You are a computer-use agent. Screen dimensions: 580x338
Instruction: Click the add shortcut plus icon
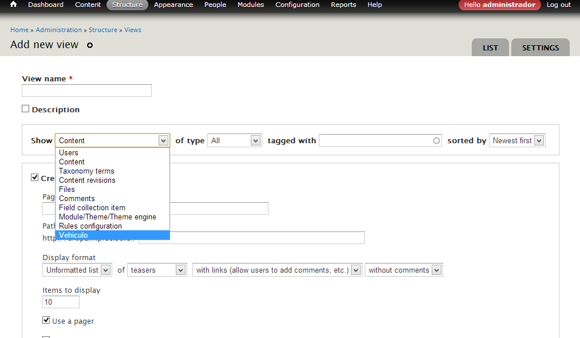(90, 45)
